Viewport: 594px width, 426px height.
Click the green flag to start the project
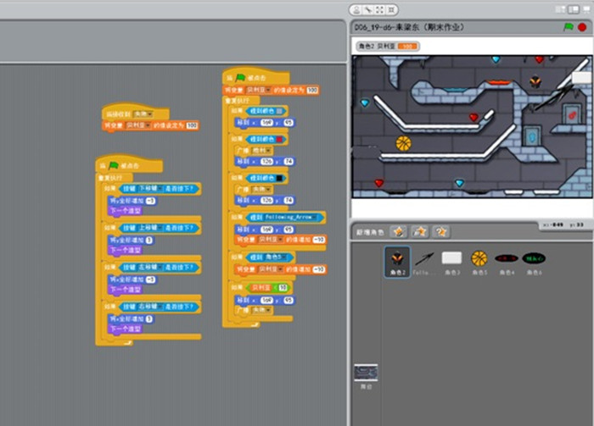point(569,27)
